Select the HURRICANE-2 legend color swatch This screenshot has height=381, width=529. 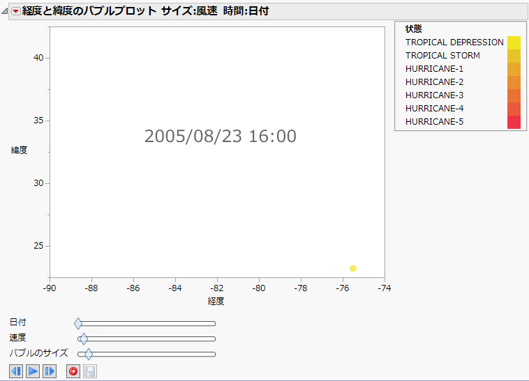514,82
